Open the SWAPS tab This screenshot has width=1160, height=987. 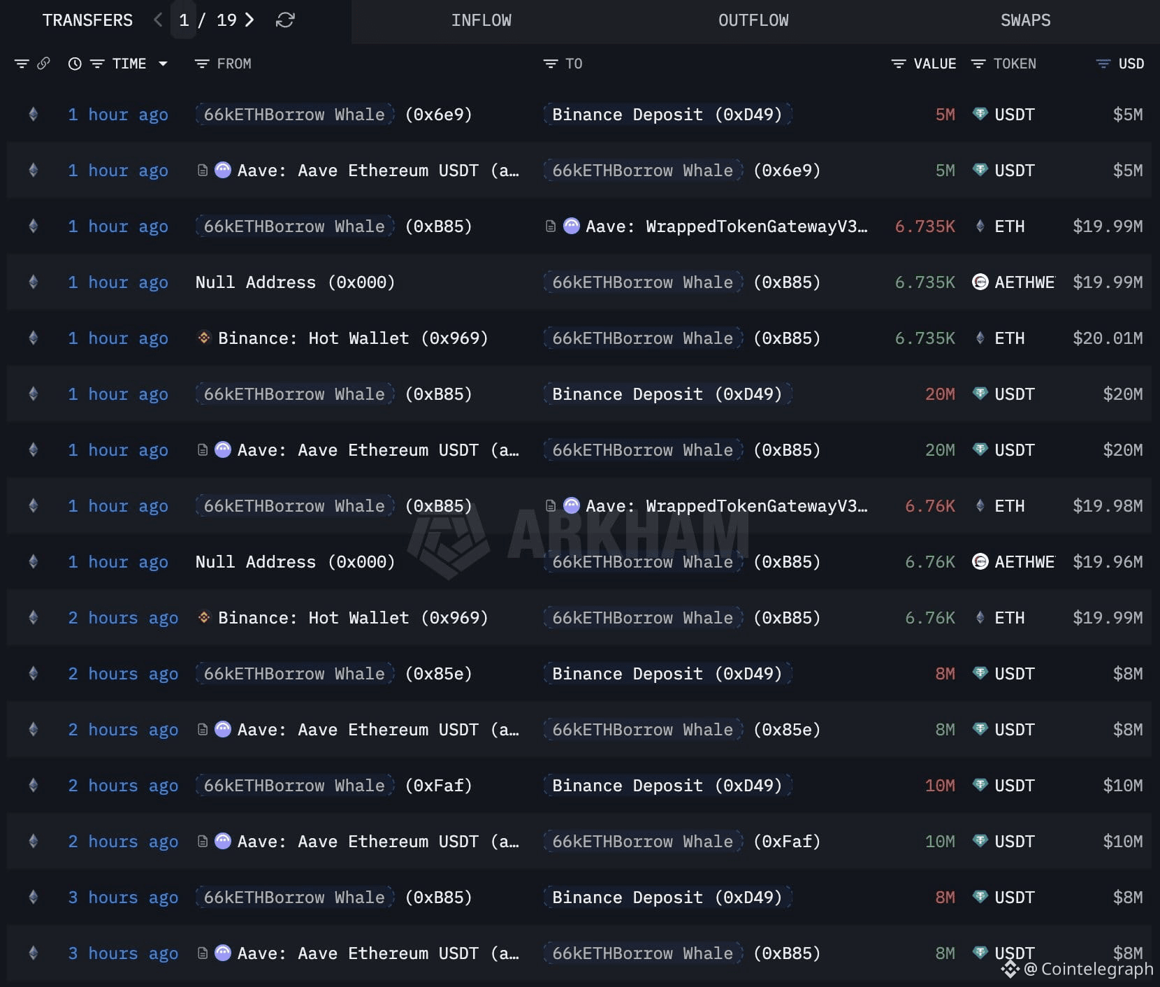click(x=1024, y=20)
